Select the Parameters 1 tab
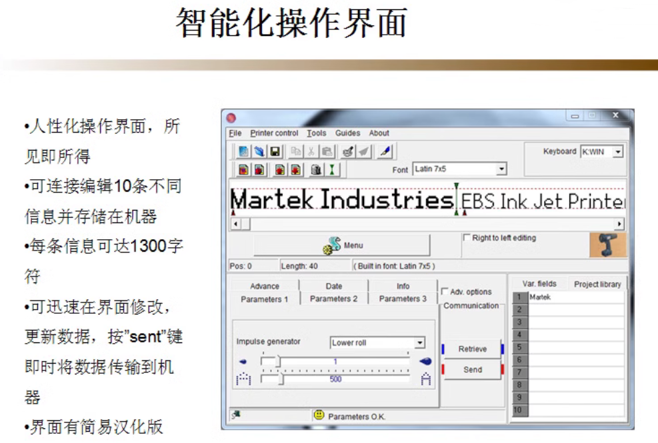Screen dimensions: 658x443 [x=265, y=299]
